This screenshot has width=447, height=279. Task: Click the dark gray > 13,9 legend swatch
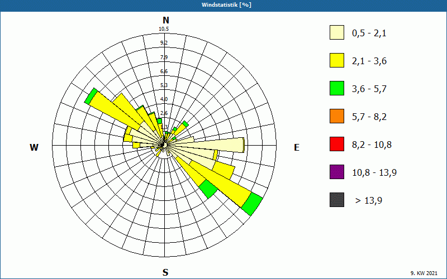coord(337,200)
